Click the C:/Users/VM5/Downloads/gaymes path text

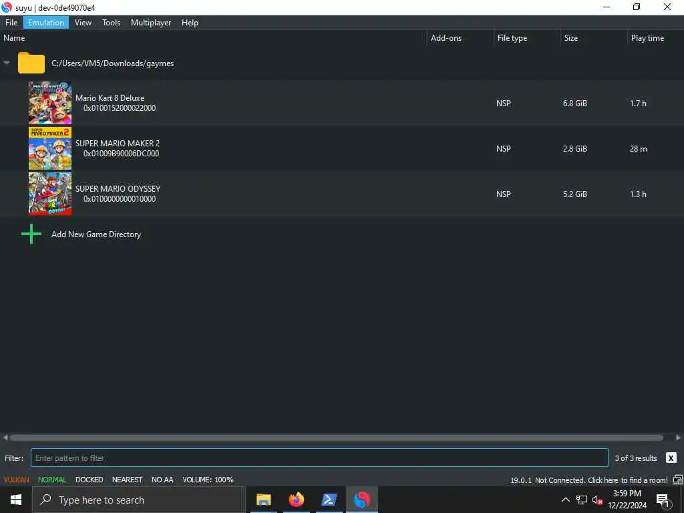pyautogui.click(x=112, y=63)
